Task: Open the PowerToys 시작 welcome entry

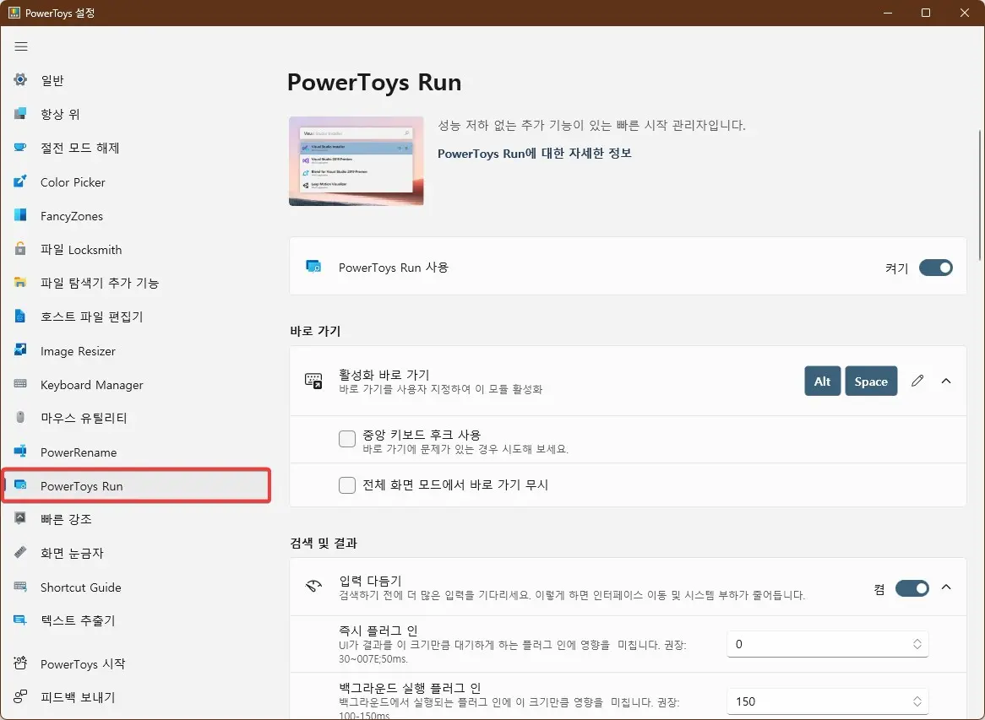Action: [136, 663]
